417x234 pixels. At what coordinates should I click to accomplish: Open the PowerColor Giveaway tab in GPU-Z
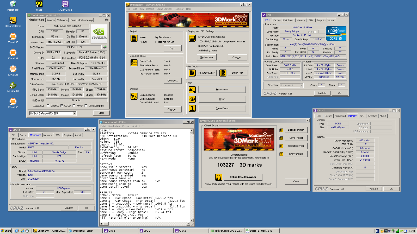click(x=81, y=20)
